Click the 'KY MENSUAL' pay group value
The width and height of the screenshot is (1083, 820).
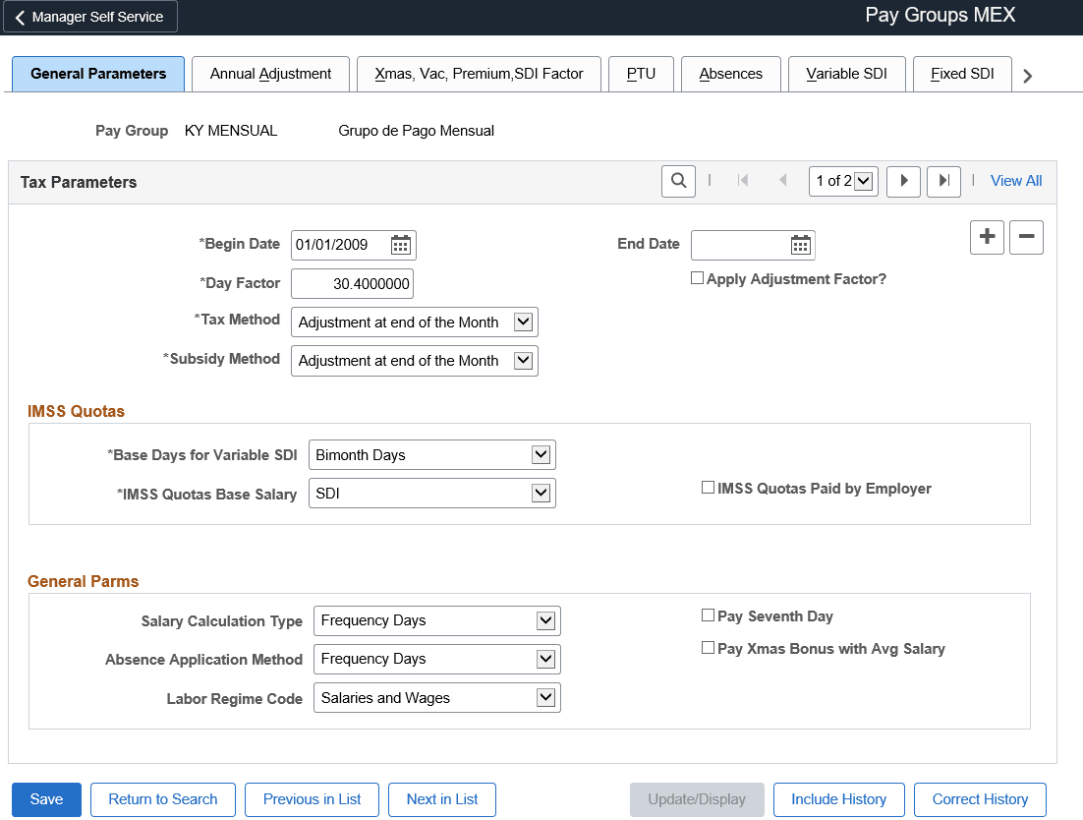pos(231,131)
